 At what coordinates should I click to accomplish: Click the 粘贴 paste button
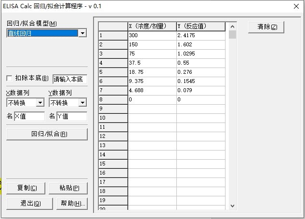pos(68,188)
